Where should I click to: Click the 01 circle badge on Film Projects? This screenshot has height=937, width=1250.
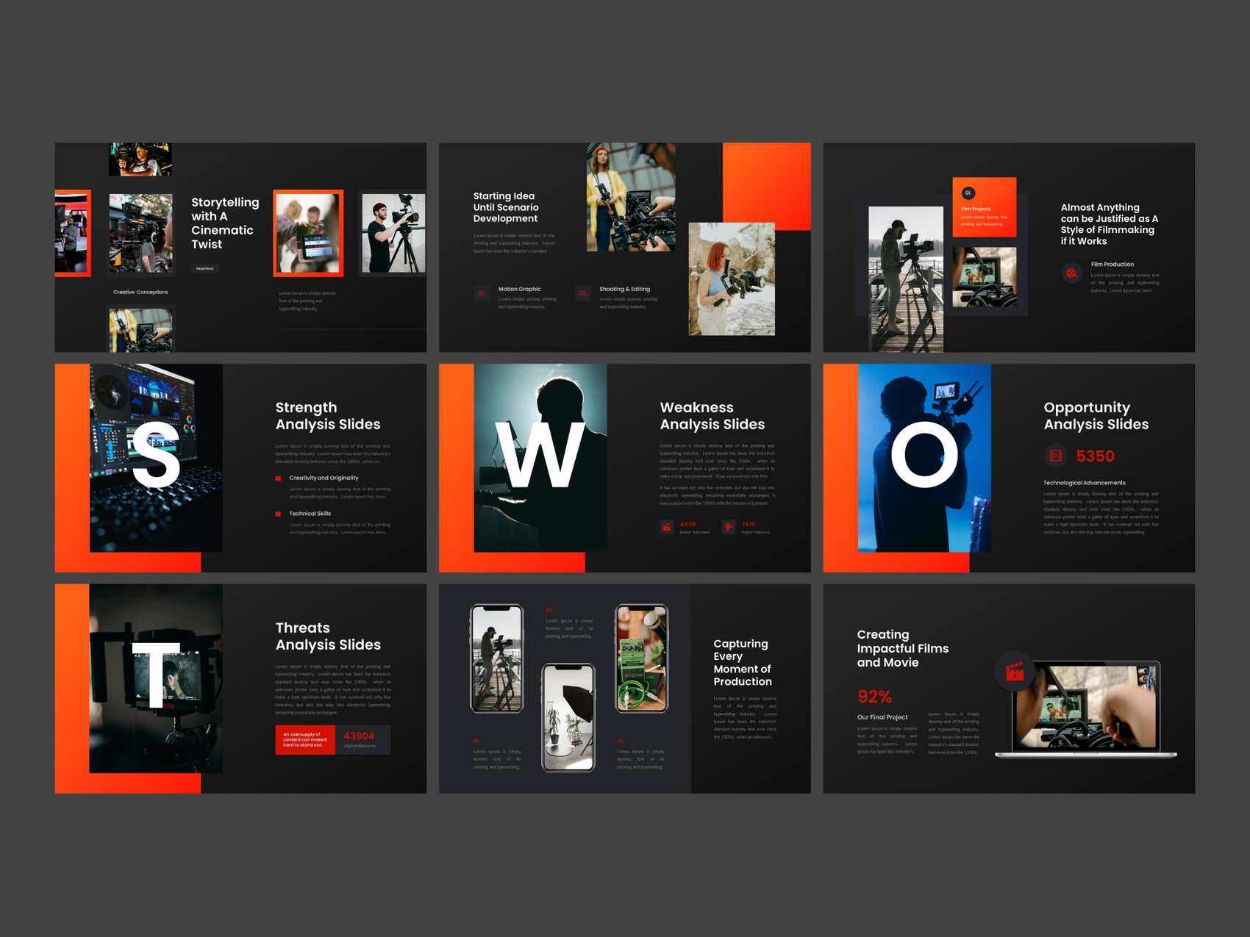(968, 193)
